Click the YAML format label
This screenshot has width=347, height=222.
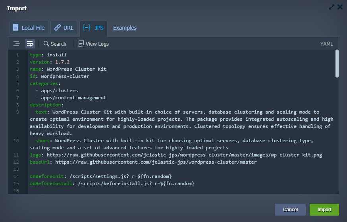[x=326, y=44]
